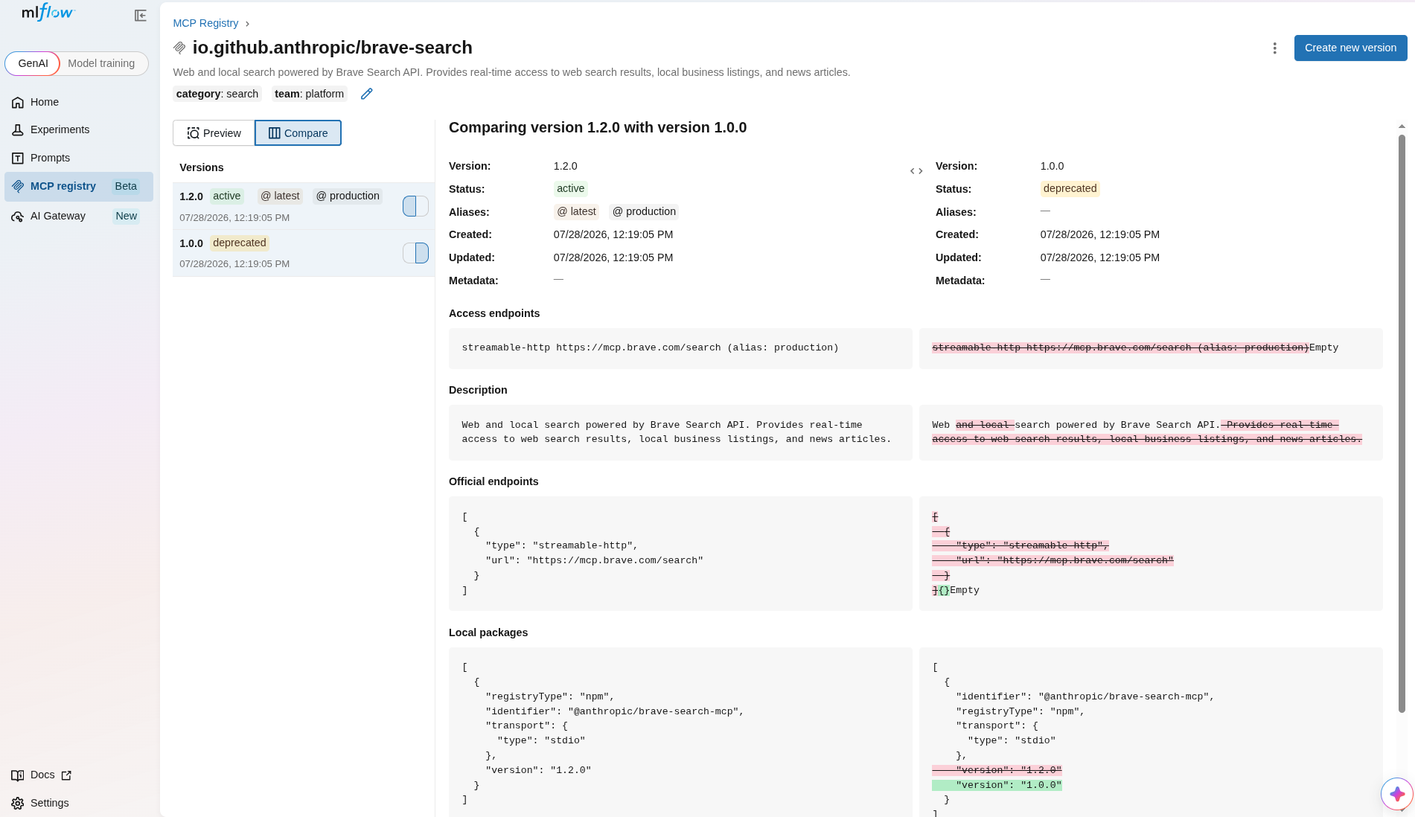This screenshot has width=1415, height=817.
Task: Click the 'Access endpoints' heading
Action: (494, 313)
